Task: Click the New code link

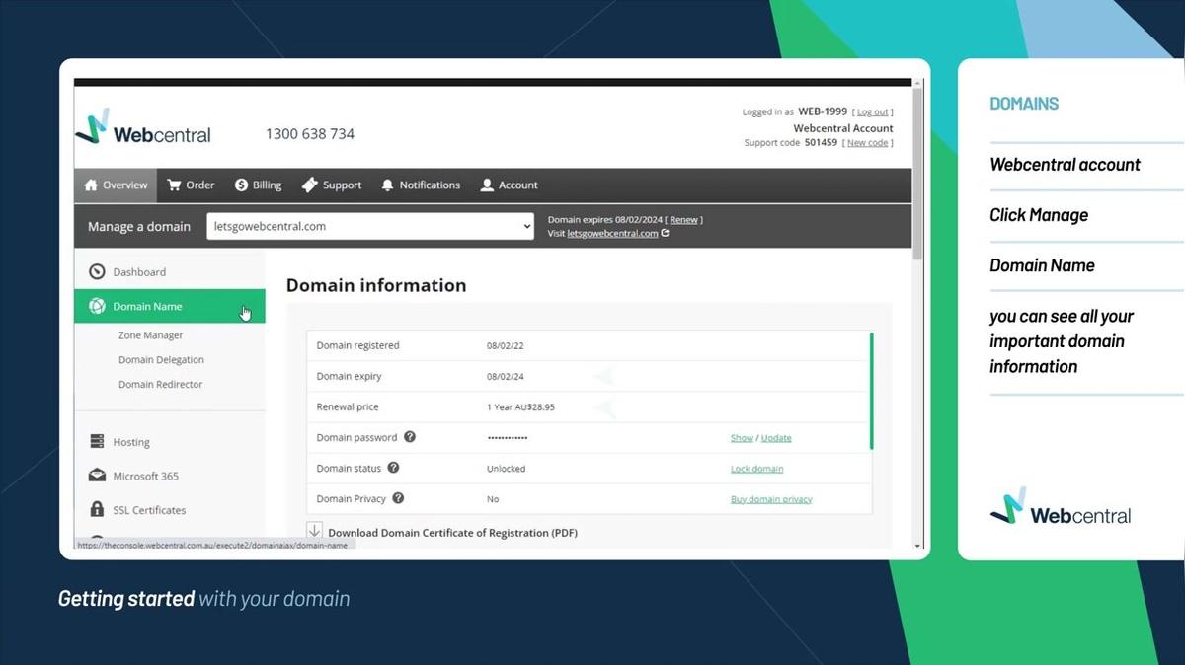Action: click(868, 143)
